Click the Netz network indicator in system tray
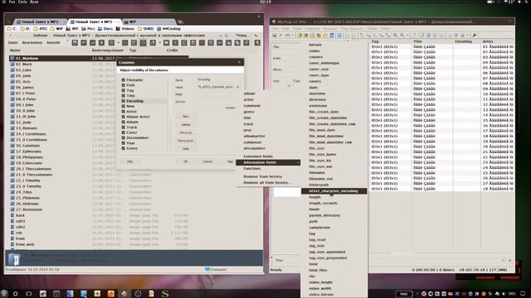Image resolution: width=531 pixels, height=298 pixels. point(404,294)
